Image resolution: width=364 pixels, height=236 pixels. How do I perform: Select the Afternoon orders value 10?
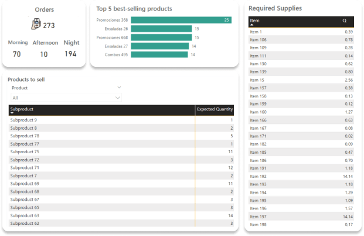coord(44,54)
